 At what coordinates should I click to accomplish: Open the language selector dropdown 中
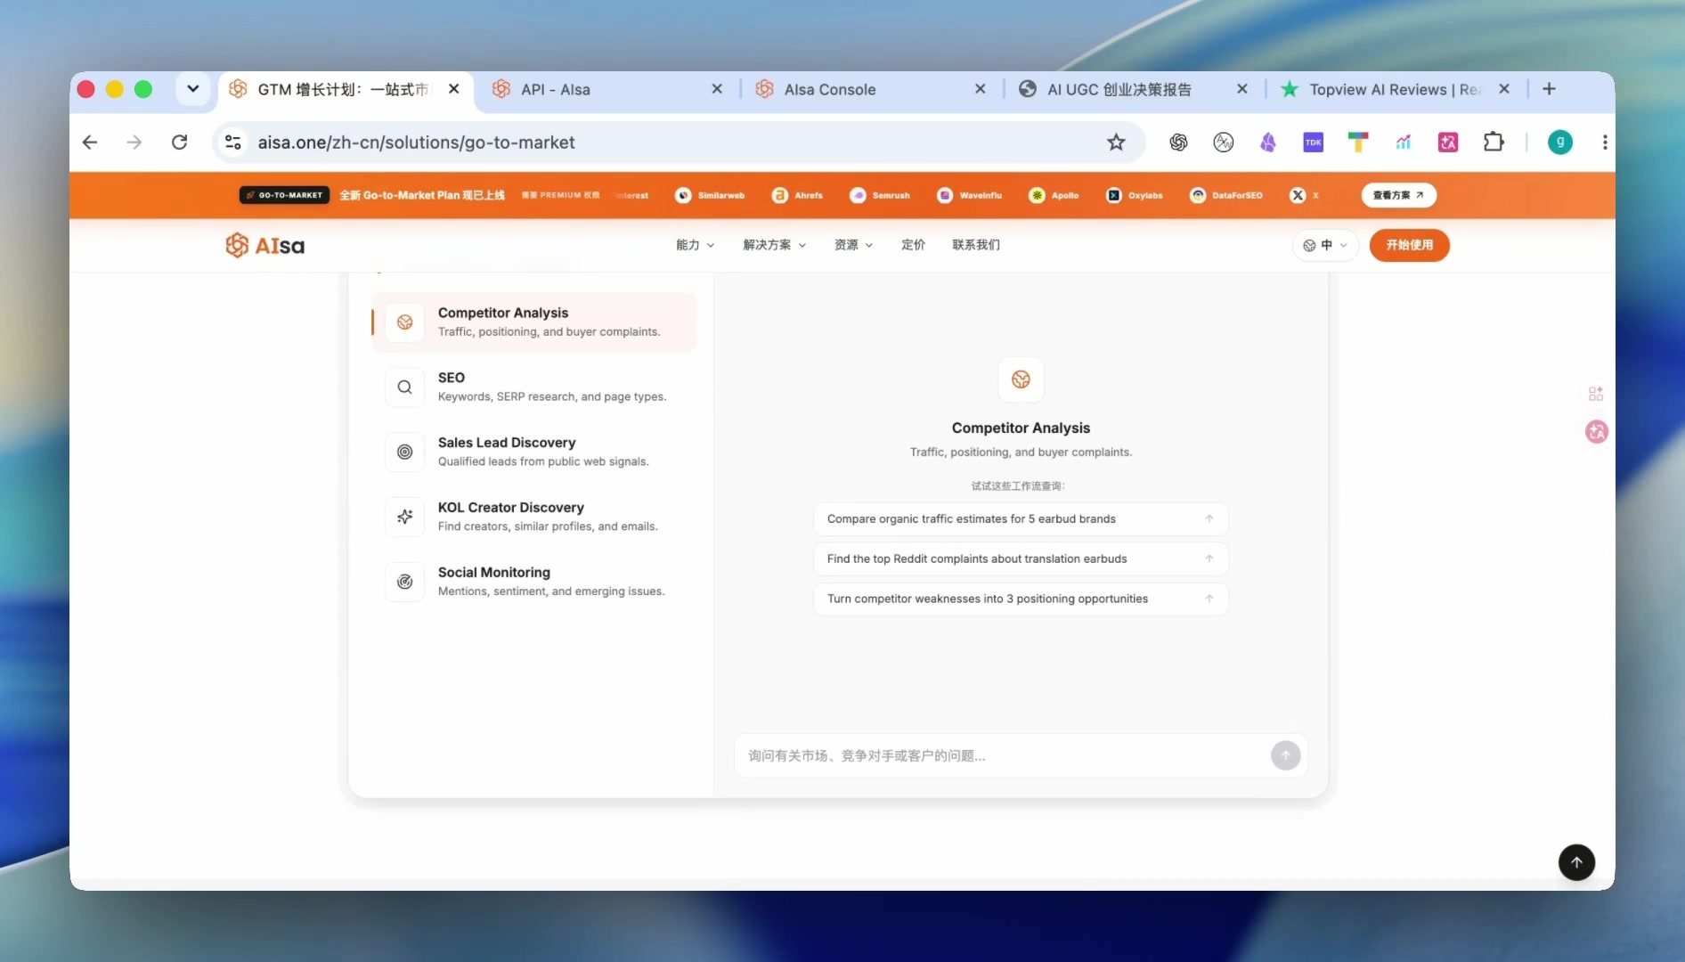tap(1325, 245)
